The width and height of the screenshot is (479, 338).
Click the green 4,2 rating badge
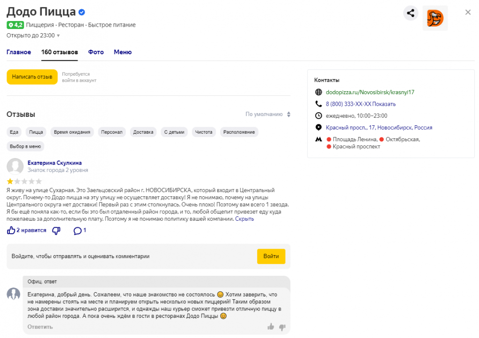click(15, 25)
